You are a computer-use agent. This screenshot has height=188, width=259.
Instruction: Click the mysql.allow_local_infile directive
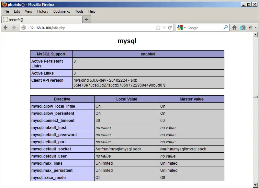[x=53, y=106]
